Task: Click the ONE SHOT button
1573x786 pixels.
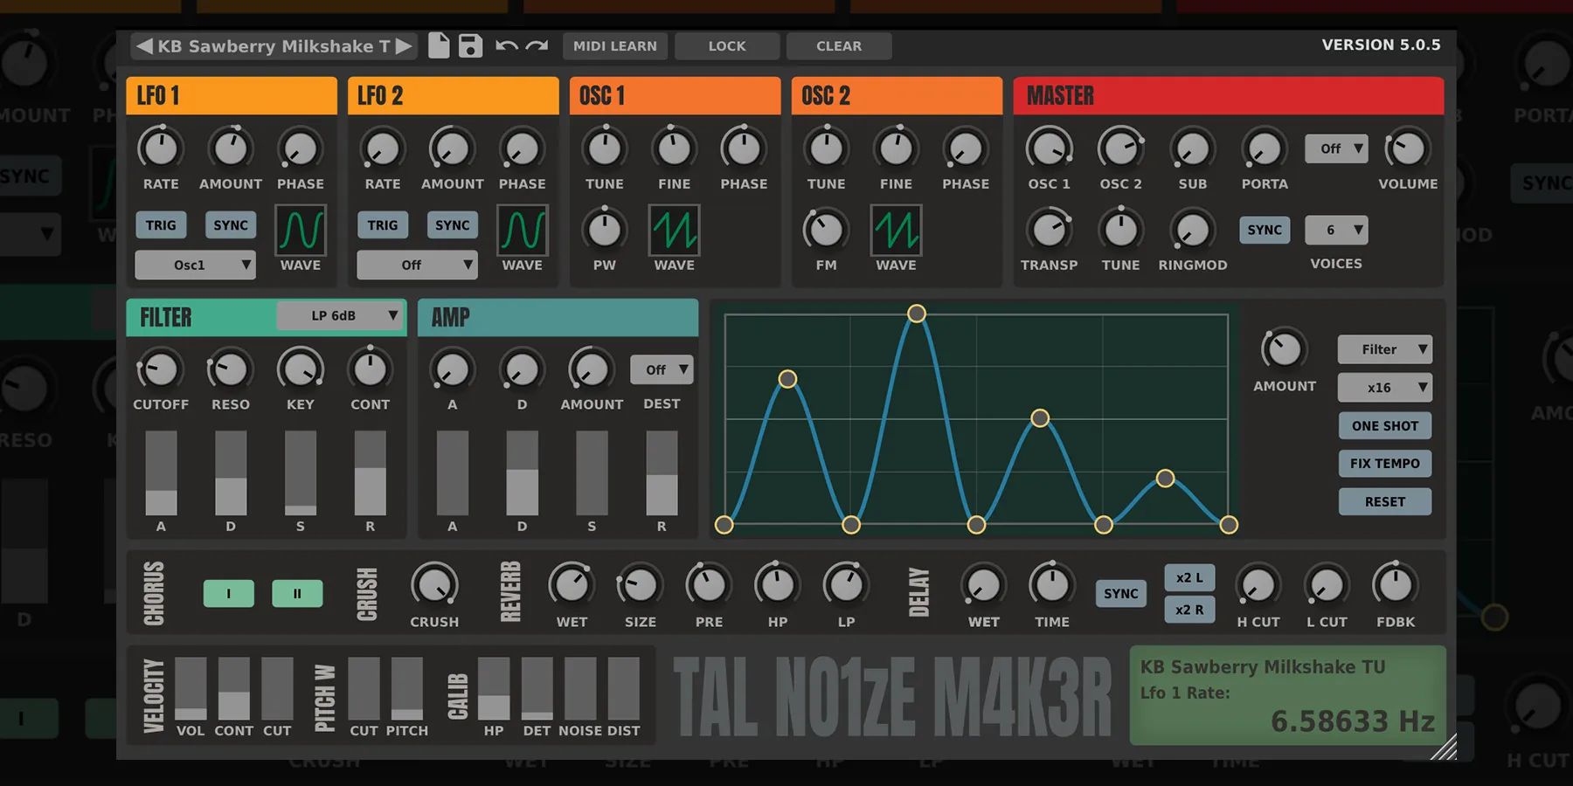Action: (1384, 426)
